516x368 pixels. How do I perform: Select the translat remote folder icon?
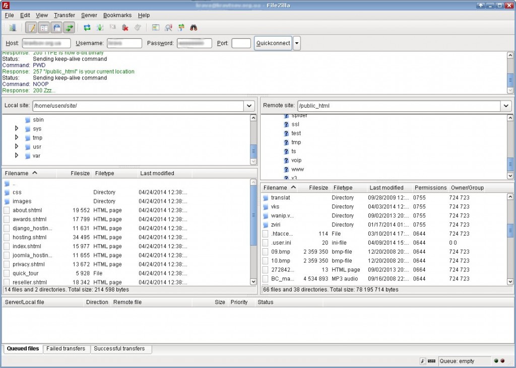[266, 198]
